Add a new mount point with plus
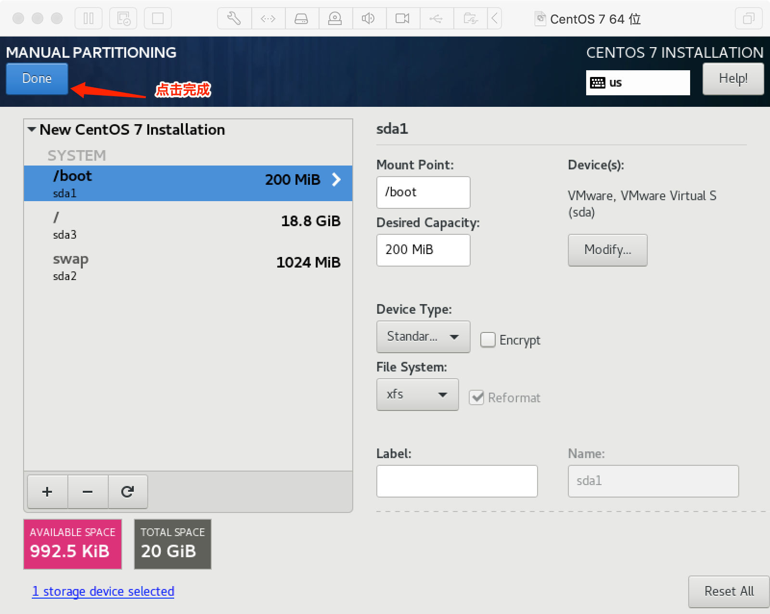Image resolution: width=770 pixels, height=614 pixels. [x=47, y=491]
